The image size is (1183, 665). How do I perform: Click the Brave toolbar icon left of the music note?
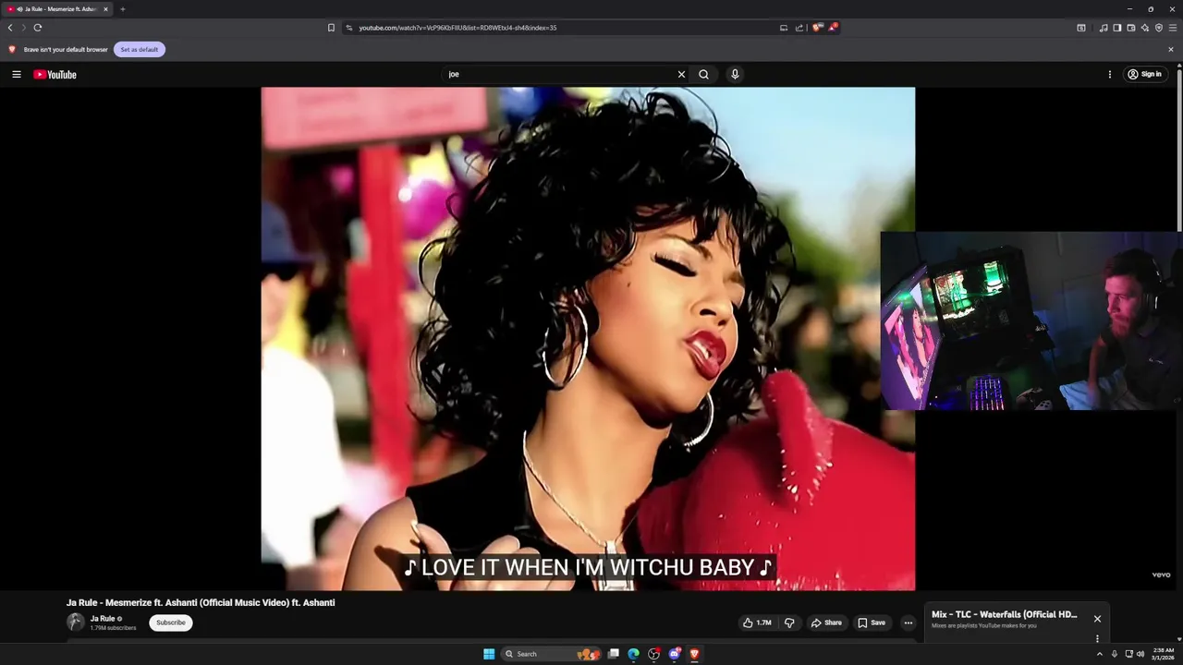click(x=1081, y=28)
